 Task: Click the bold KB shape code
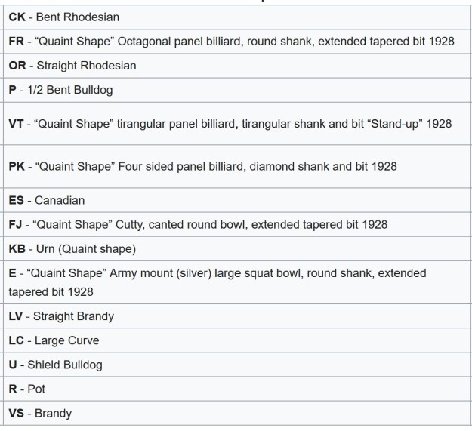(x=17, y=248)
